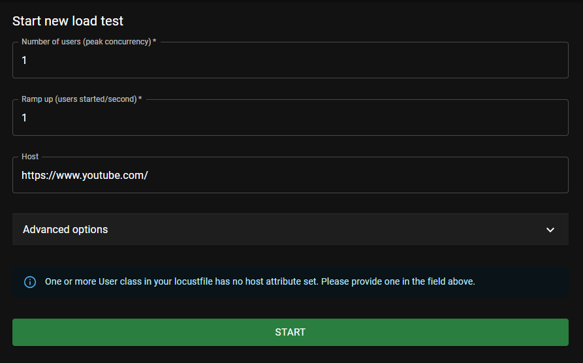This screenshot has height=363, width=583.
Task: Place cursor on the youtube.com URL text
Action: click(x=85, y=175)
